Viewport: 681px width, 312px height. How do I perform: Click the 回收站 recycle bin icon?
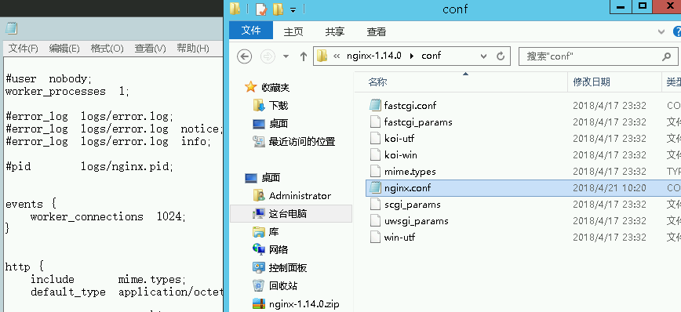point(258,285)
